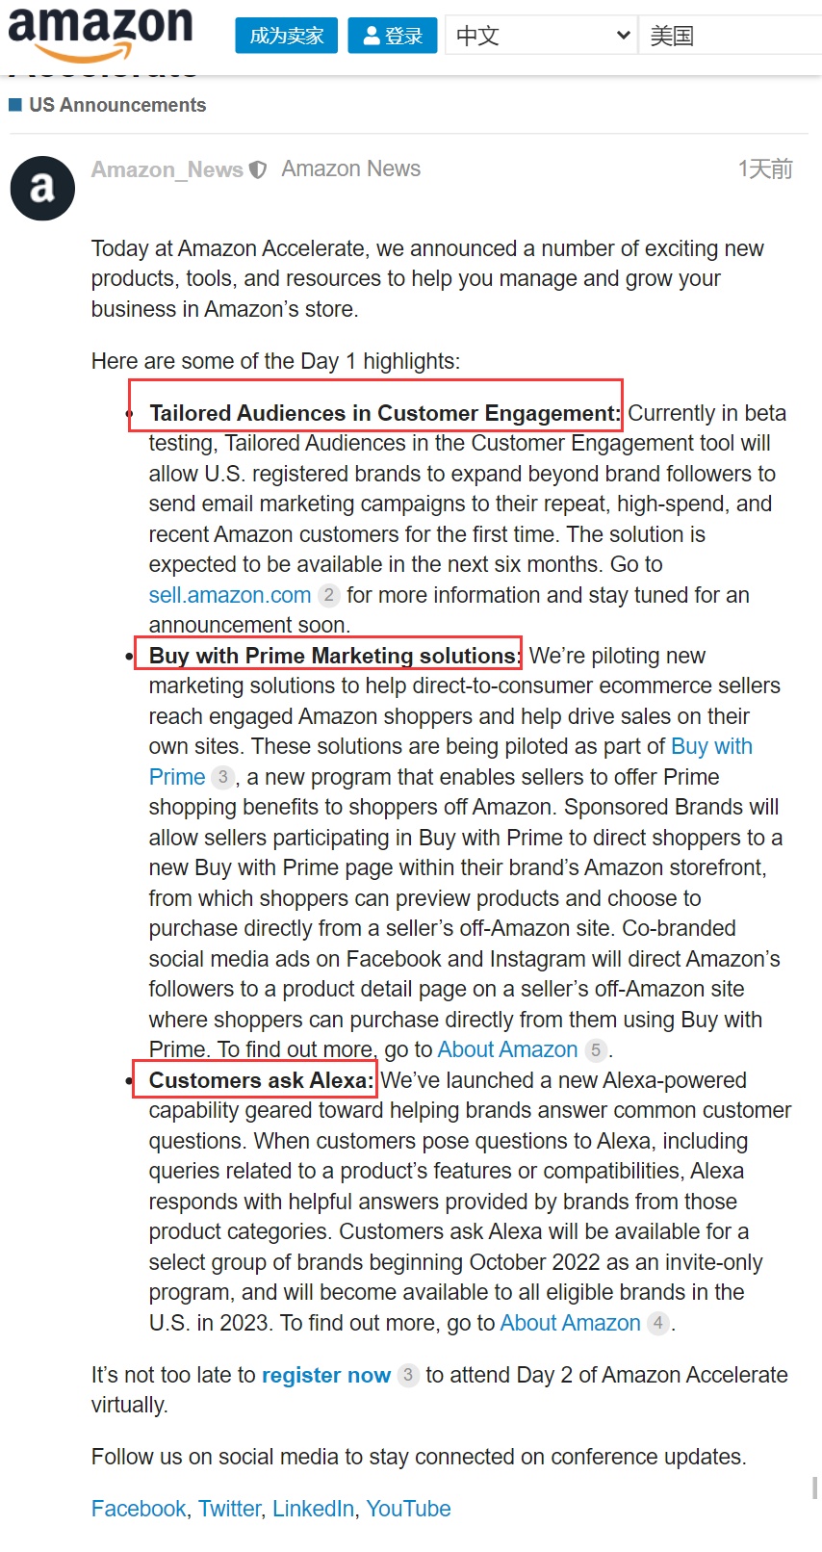
Task: Open the register now link
Action: point(326,1375)
